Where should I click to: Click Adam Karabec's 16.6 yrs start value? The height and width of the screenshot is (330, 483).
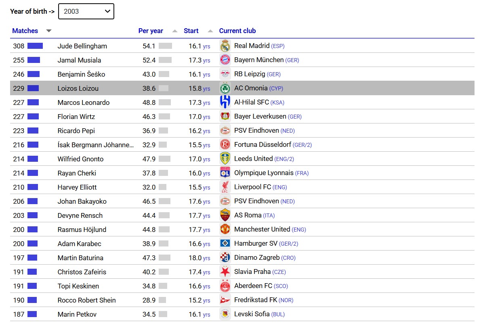(x=199, y=244)
